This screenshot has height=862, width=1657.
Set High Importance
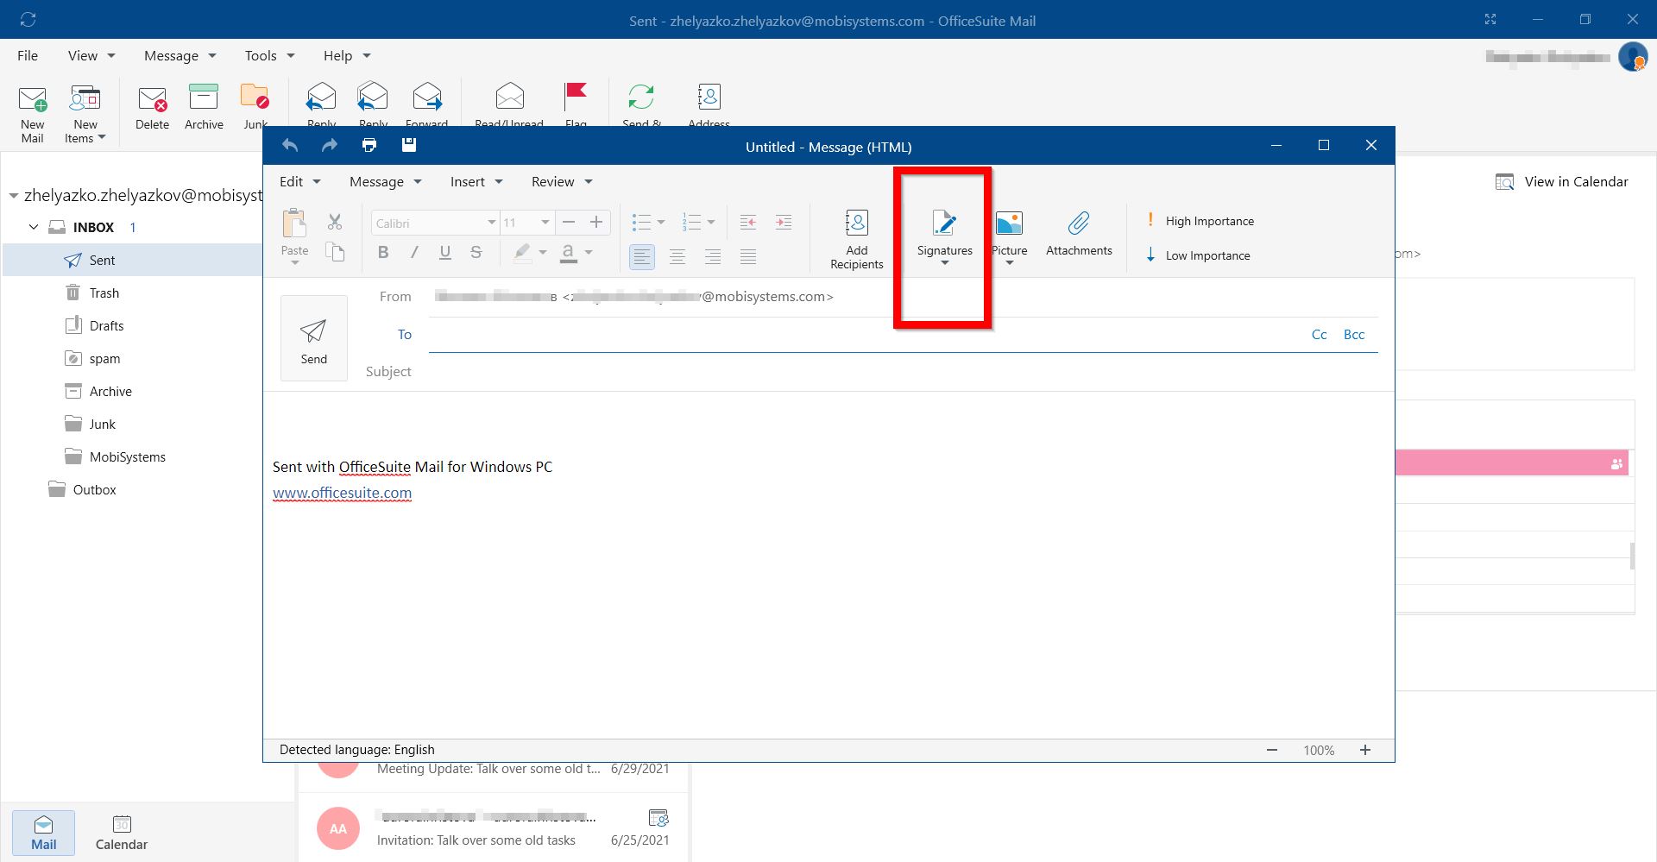point(1200,221)
